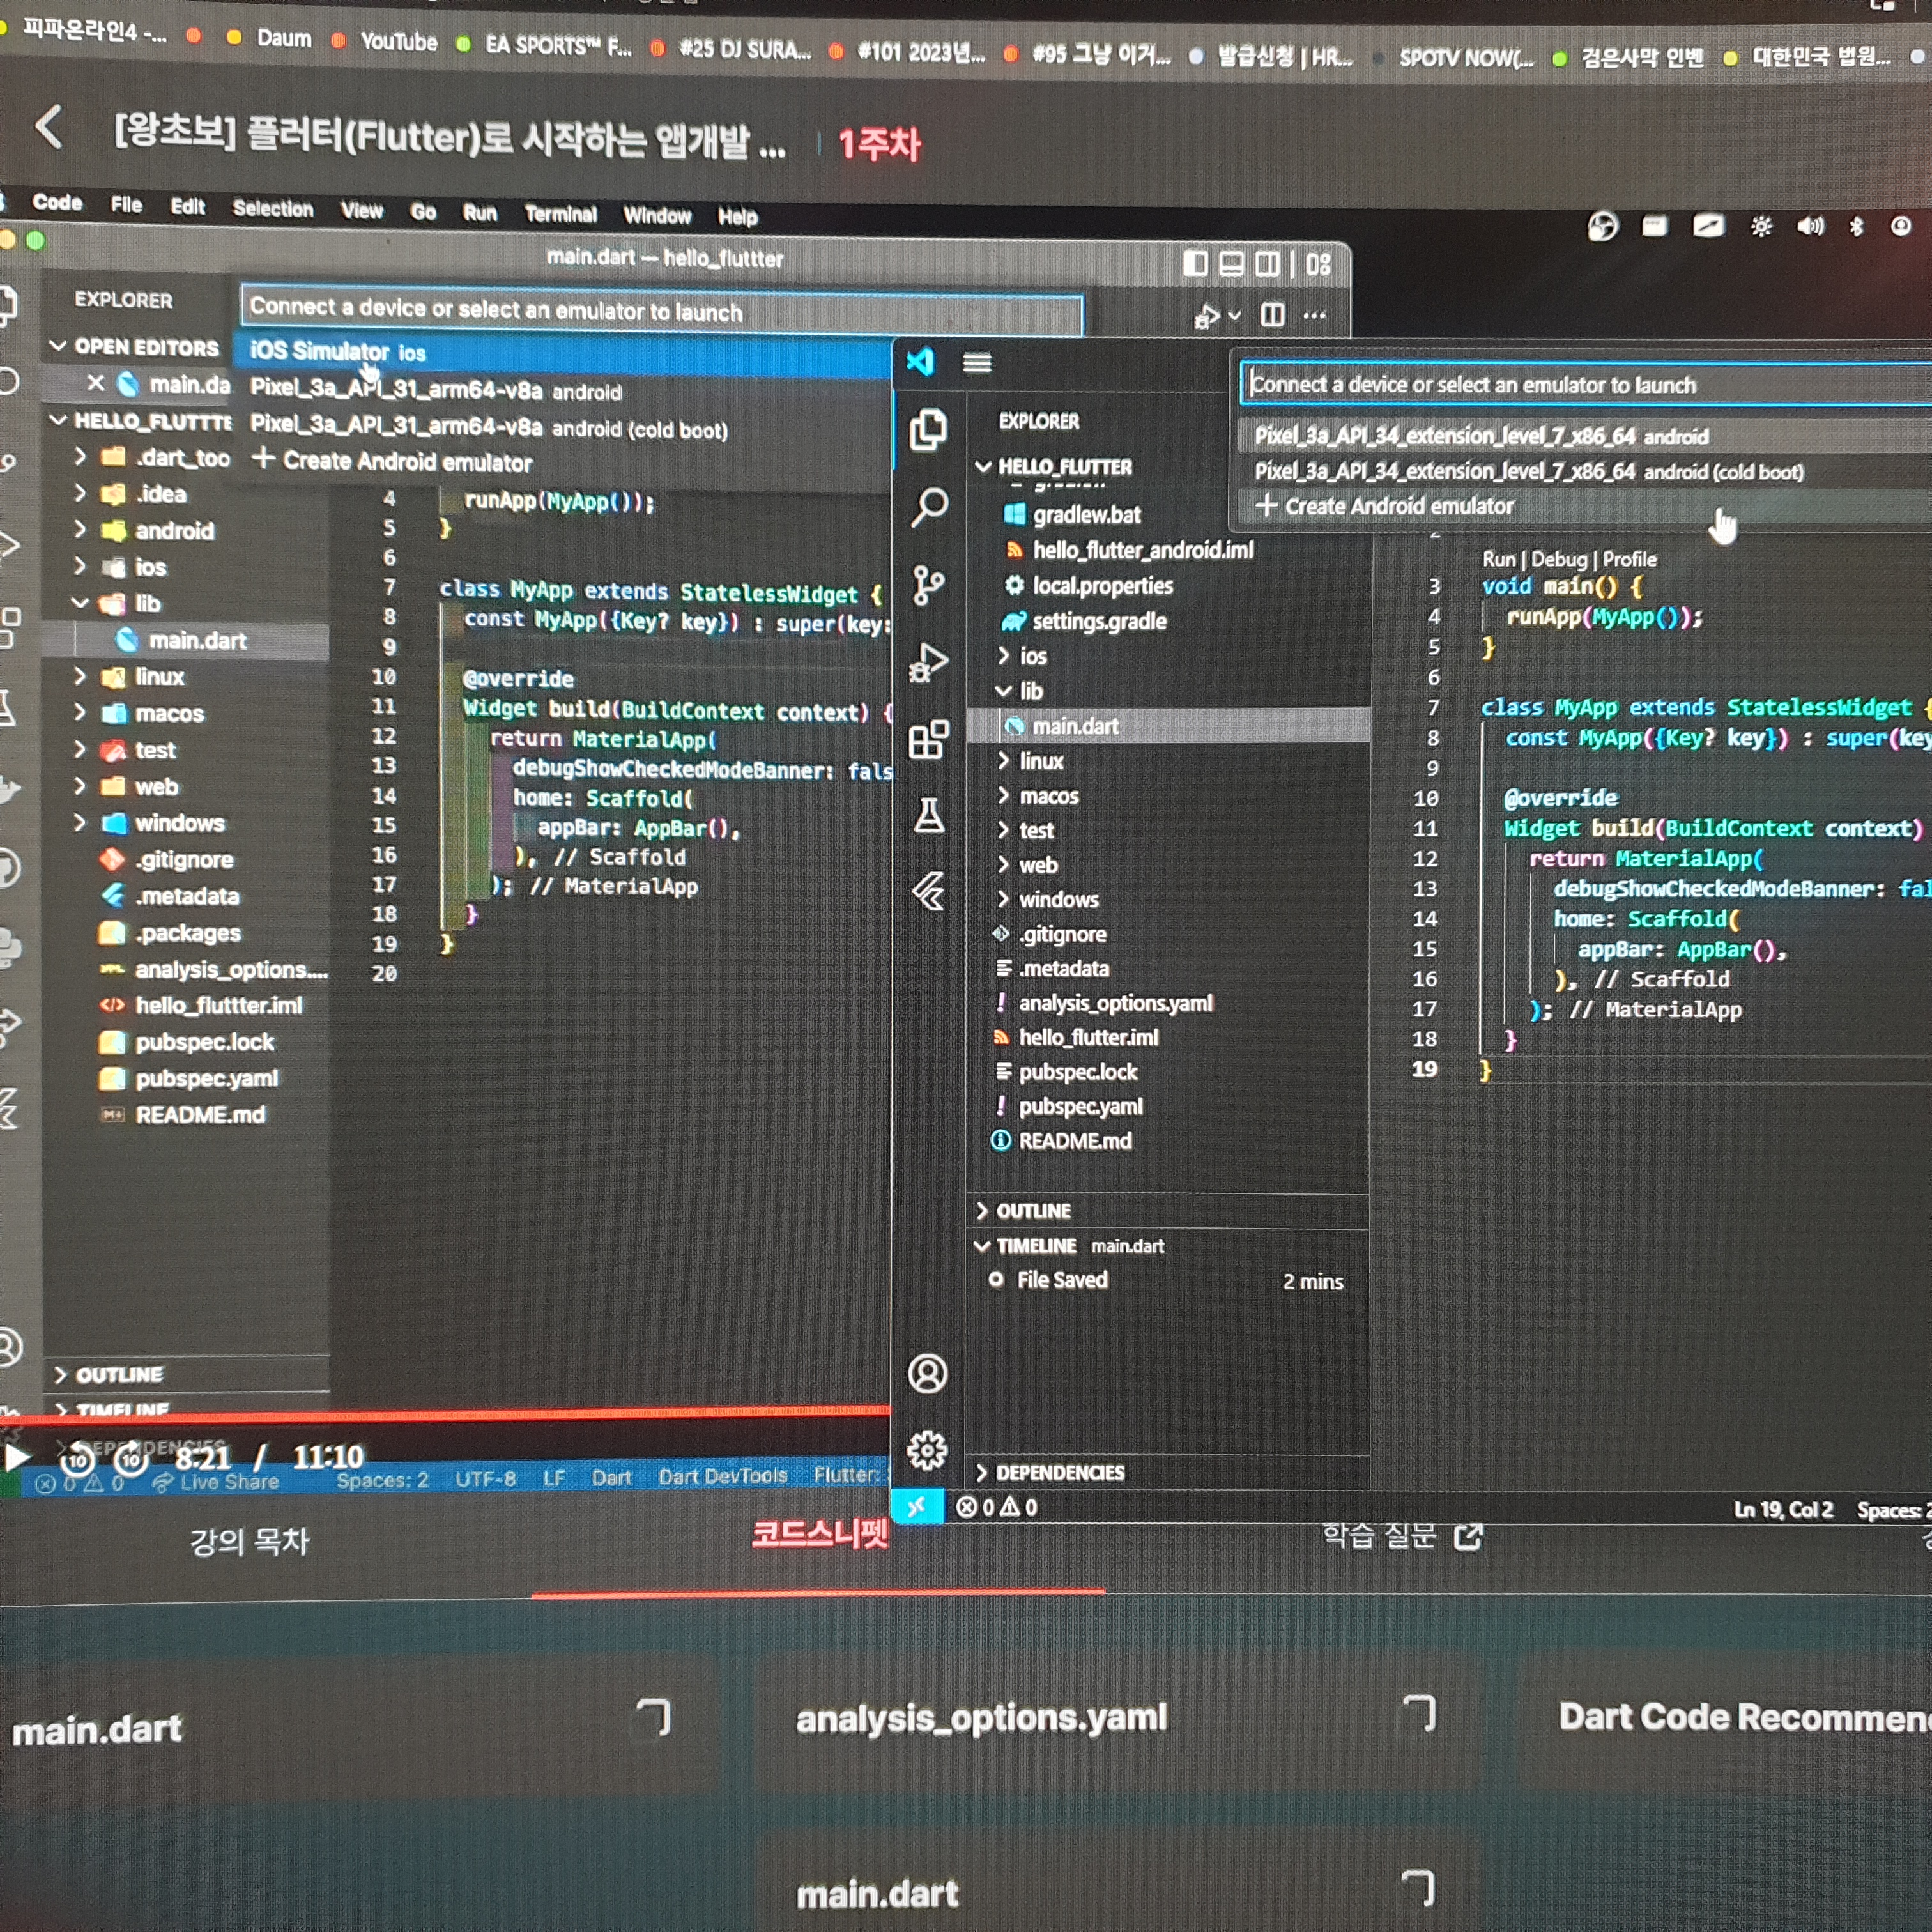
Task: Open the hamburger menu in right VS Code window
Action: pyautogui.click(x=977, y=362)
